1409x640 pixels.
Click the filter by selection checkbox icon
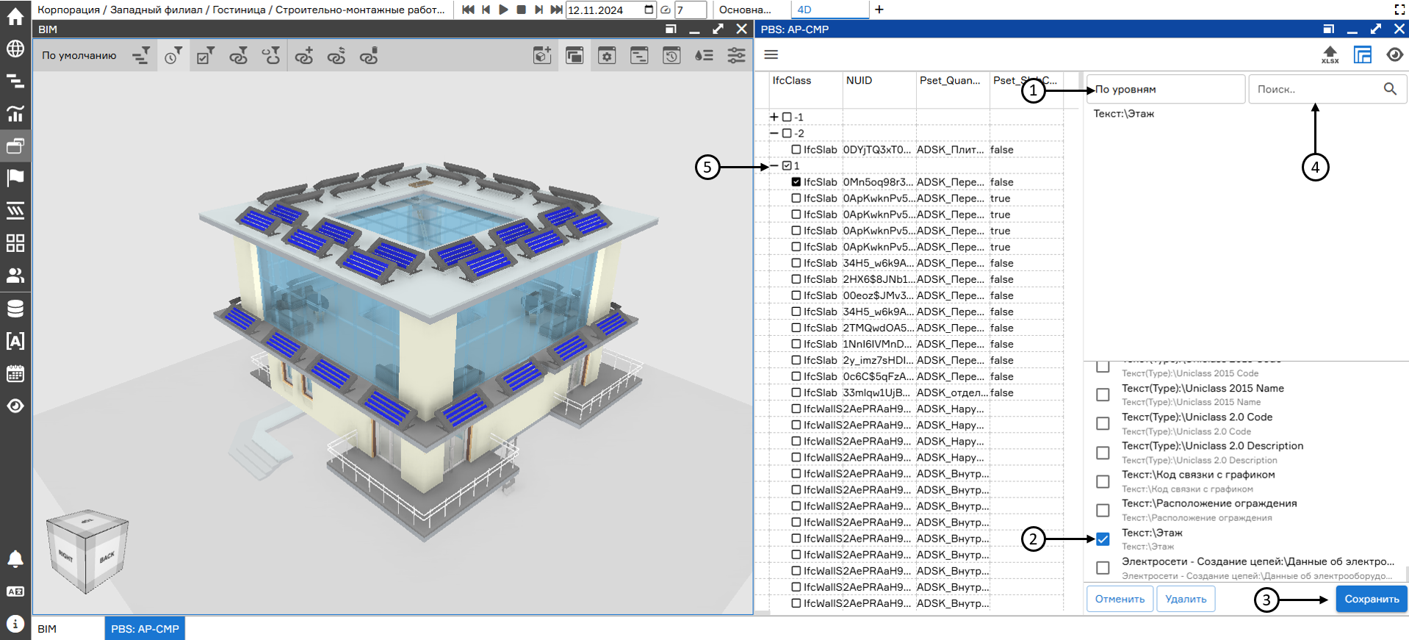click(x=206, y=56)
